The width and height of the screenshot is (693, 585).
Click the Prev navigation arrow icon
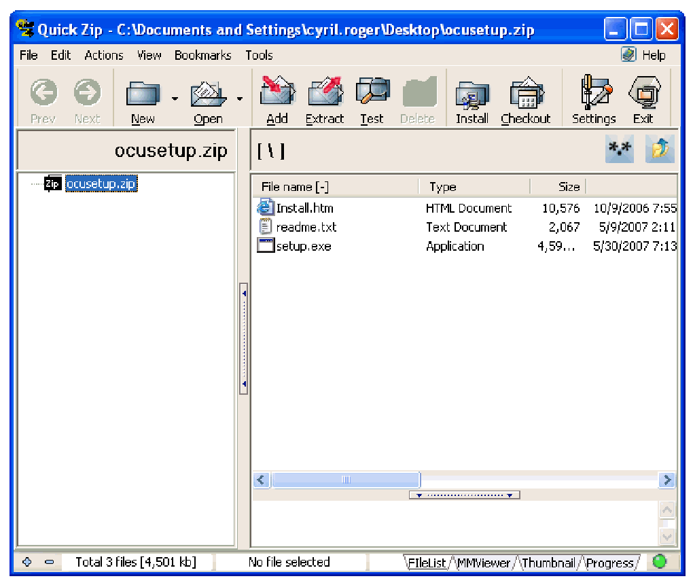tap(43, 92)
